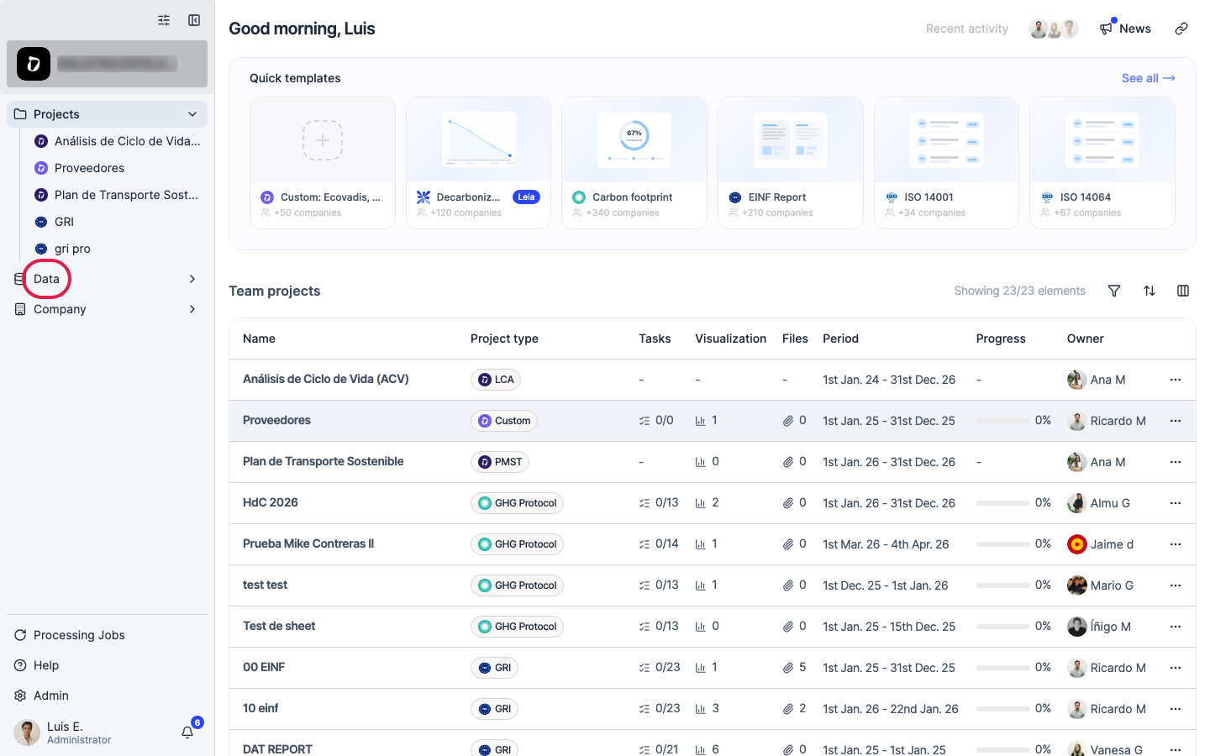
Task: Select the Carbon footprint template card
Action: (x=634, y=163)
